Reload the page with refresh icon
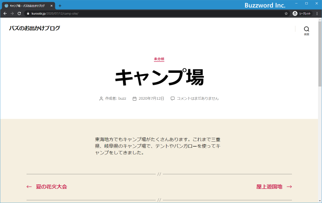Screen dimensions: 322x203 19,14
